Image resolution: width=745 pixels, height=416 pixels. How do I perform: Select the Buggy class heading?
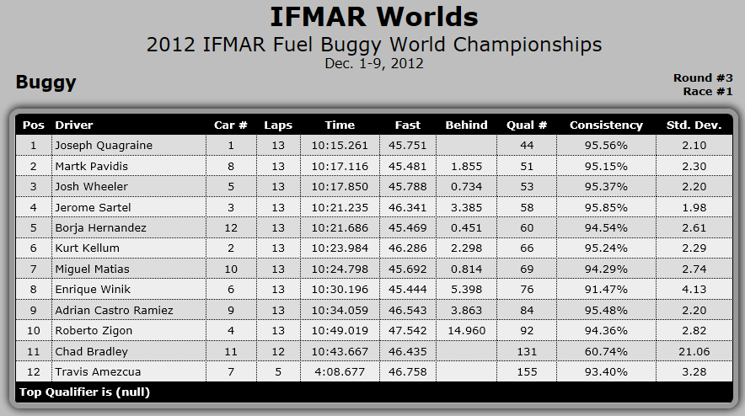(x=46, y=83)
